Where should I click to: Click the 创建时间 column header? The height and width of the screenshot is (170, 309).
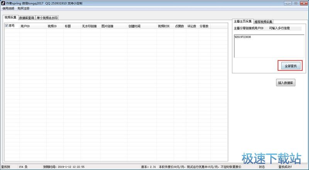[x=142, y=26]
